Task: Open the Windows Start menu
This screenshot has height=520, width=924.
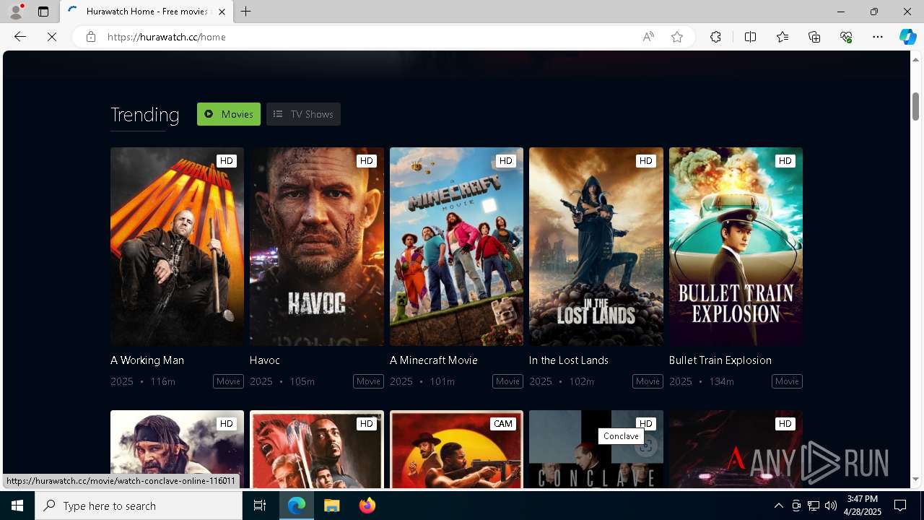Action: [x=17, y=506]
